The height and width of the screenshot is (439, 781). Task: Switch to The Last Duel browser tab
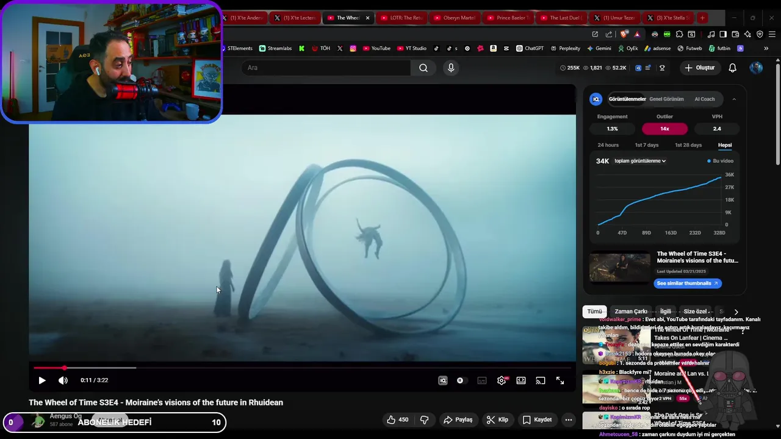(x=562, y=18)
